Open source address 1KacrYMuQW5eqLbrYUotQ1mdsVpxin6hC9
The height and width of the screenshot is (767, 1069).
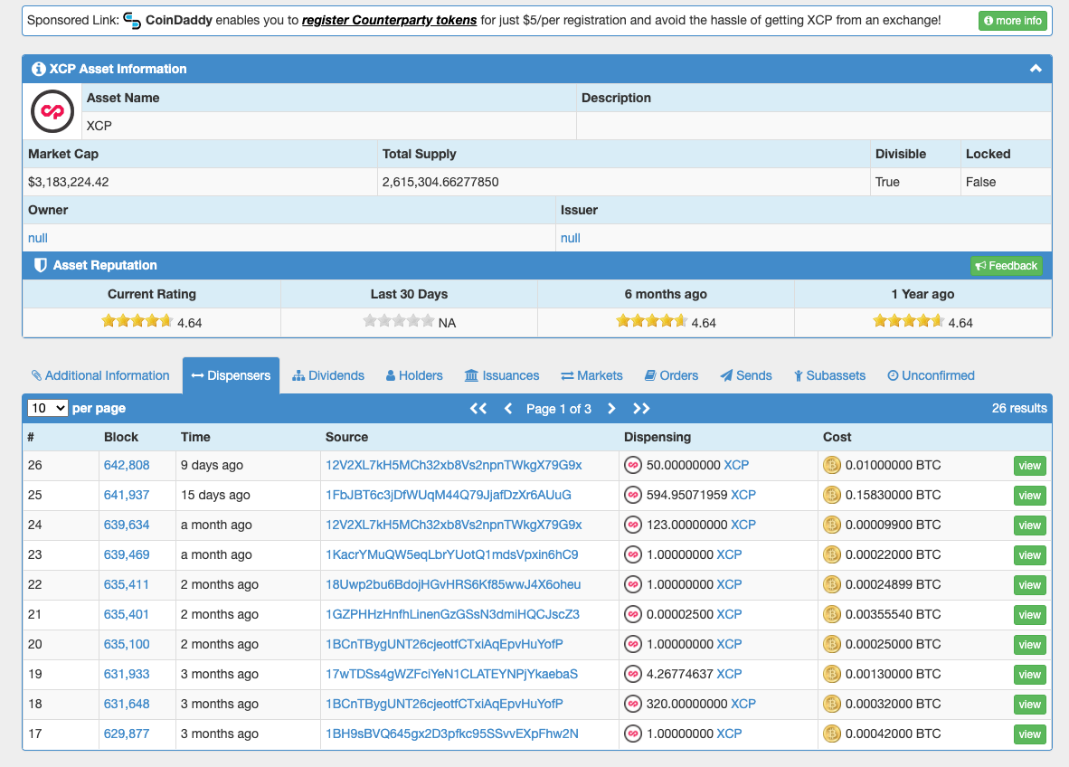(452, 555)
